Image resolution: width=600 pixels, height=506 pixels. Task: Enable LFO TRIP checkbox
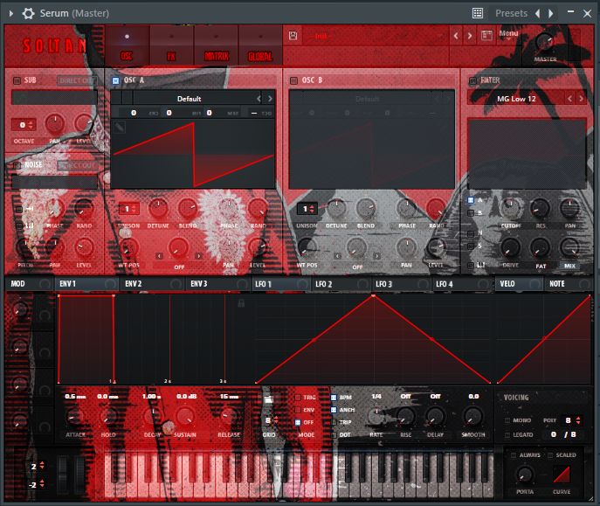(x=334, y=422)
